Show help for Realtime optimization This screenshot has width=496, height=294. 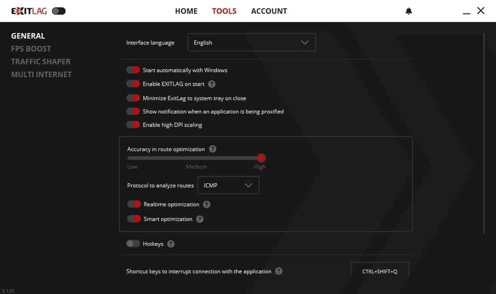click(206, 204)
